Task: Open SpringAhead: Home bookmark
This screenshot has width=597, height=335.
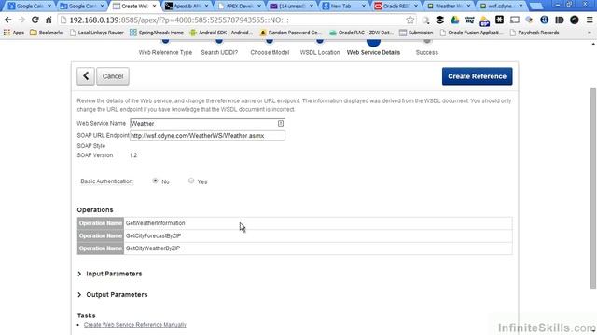Action: 157,33
